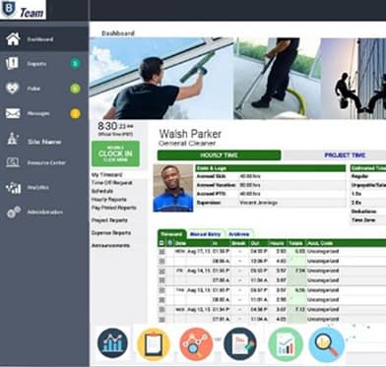
Task: Click the orange analytics magnifier circle icon
Action: pos(196,344)
